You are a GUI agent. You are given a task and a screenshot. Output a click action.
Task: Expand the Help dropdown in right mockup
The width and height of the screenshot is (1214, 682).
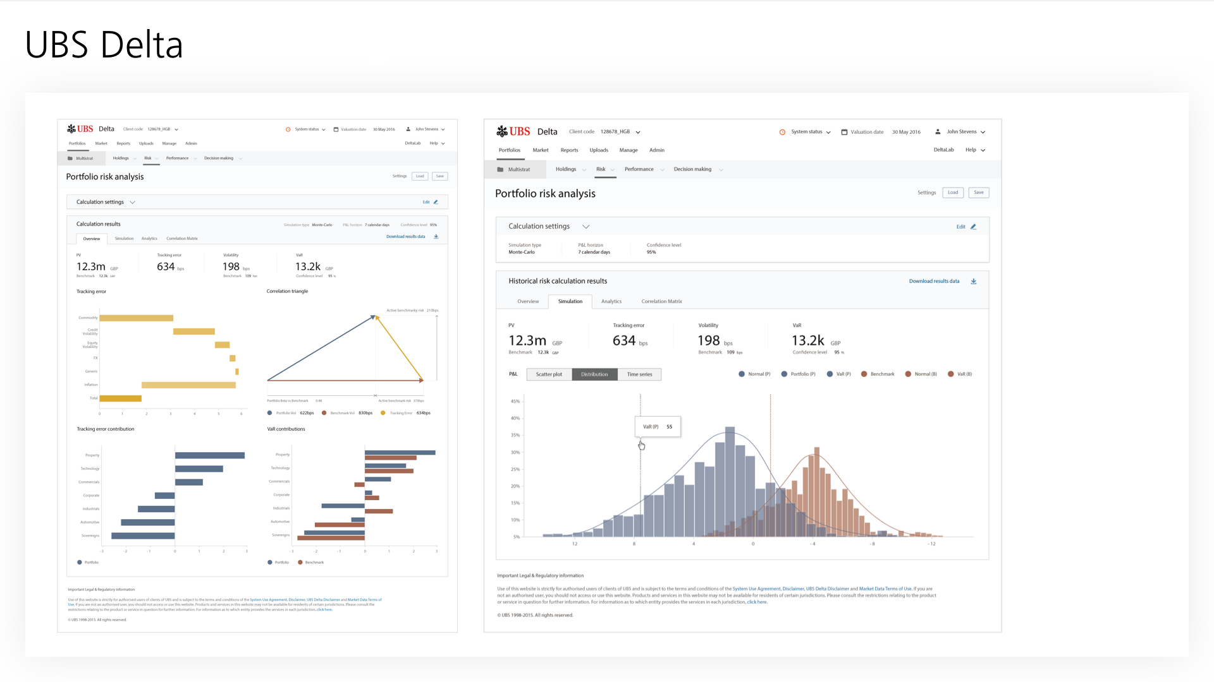[983, 150]
